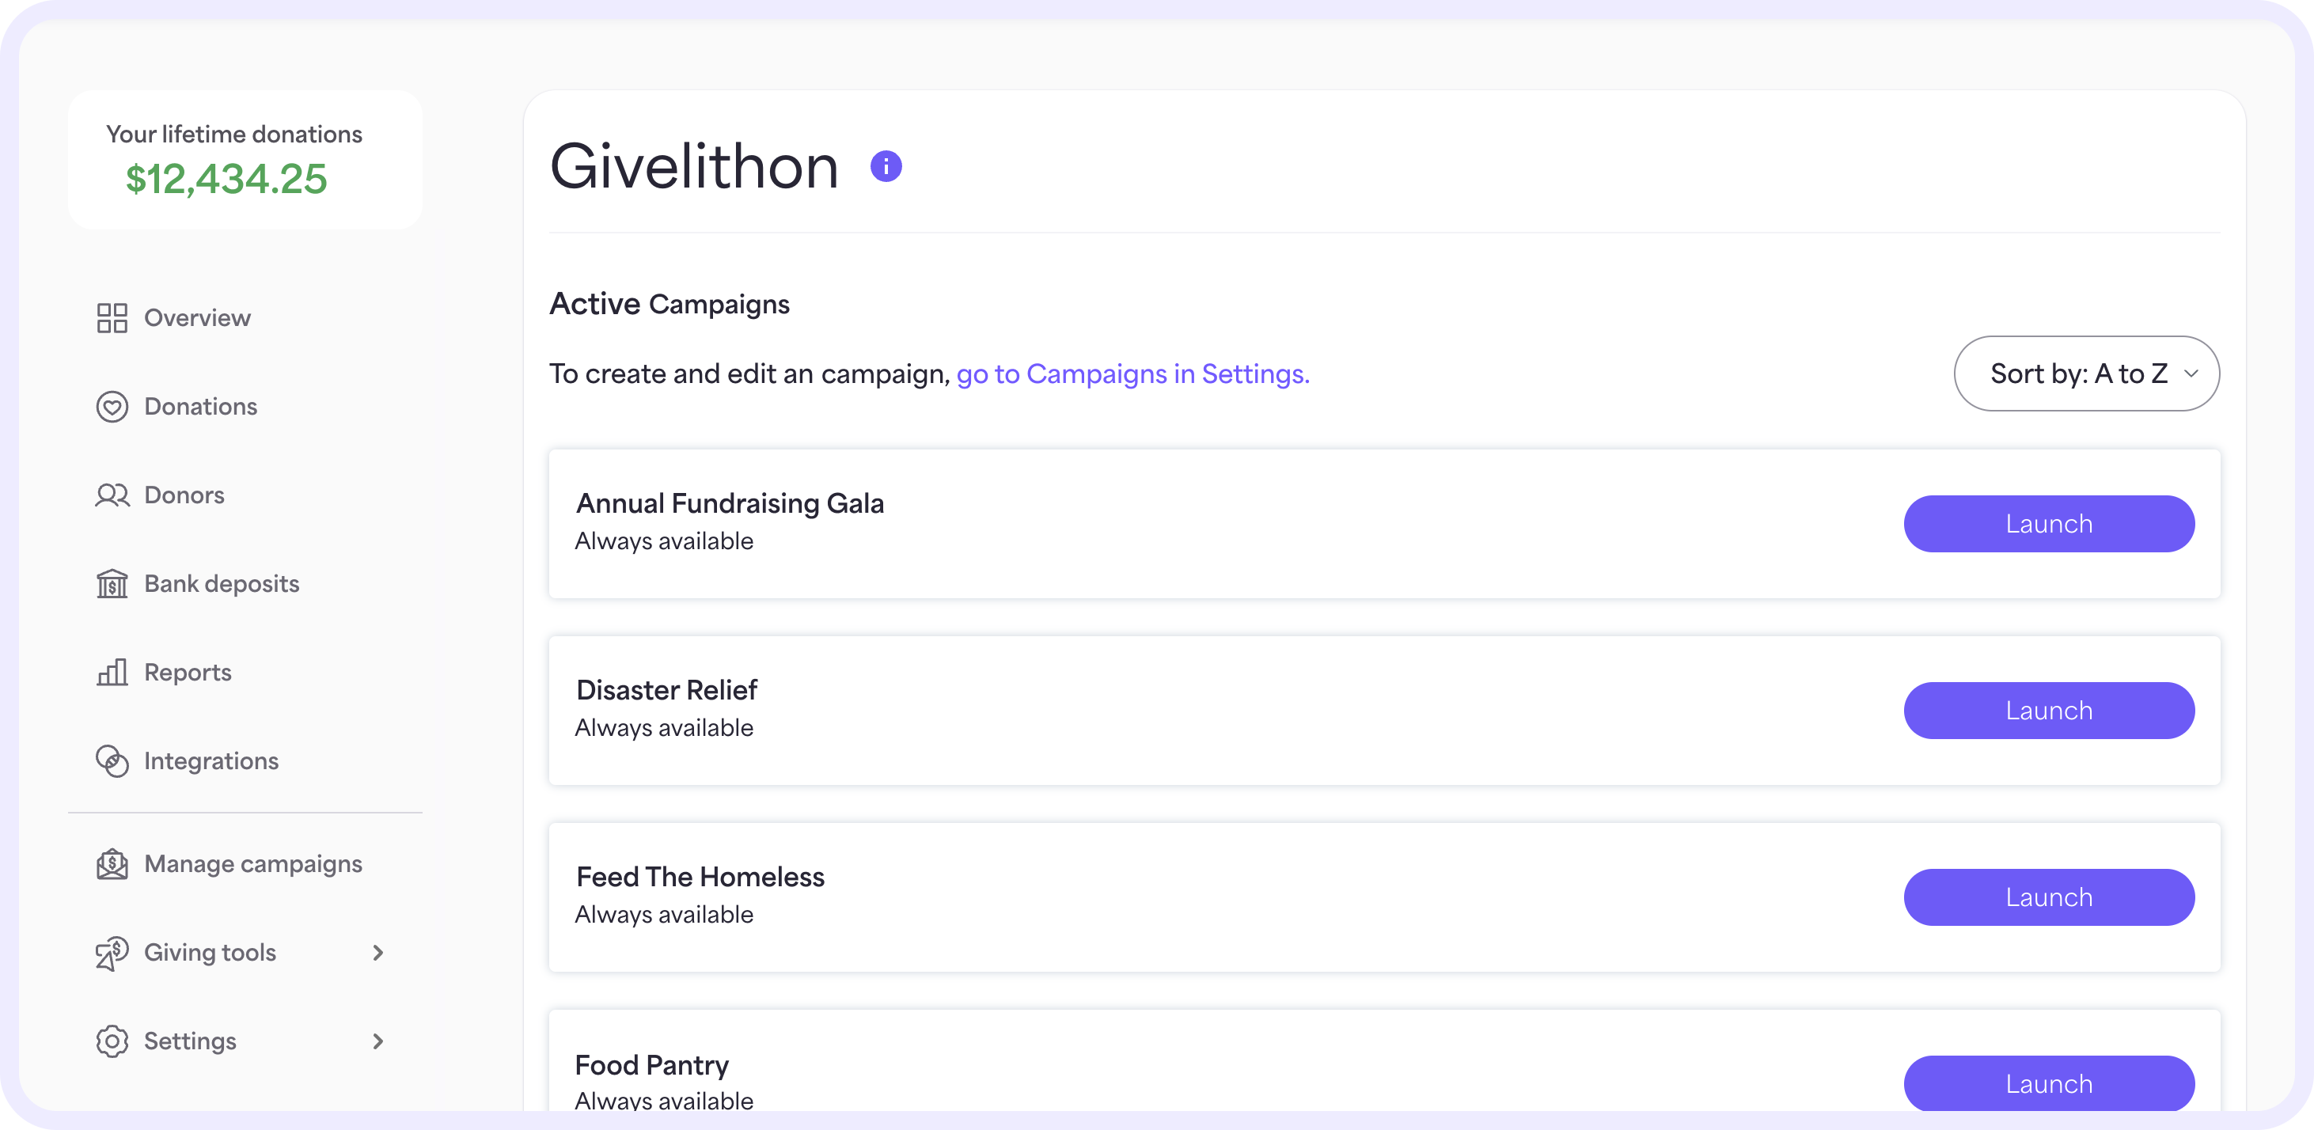Toggle Always available for Feed The Homeless
This screenshot has width=2314, height=1130.
pyautogui.click(x=664, y=915)
